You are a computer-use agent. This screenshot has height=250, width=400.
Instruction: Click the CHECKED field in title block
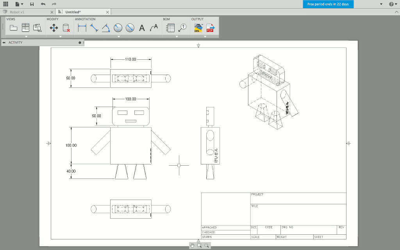(226, 232)
